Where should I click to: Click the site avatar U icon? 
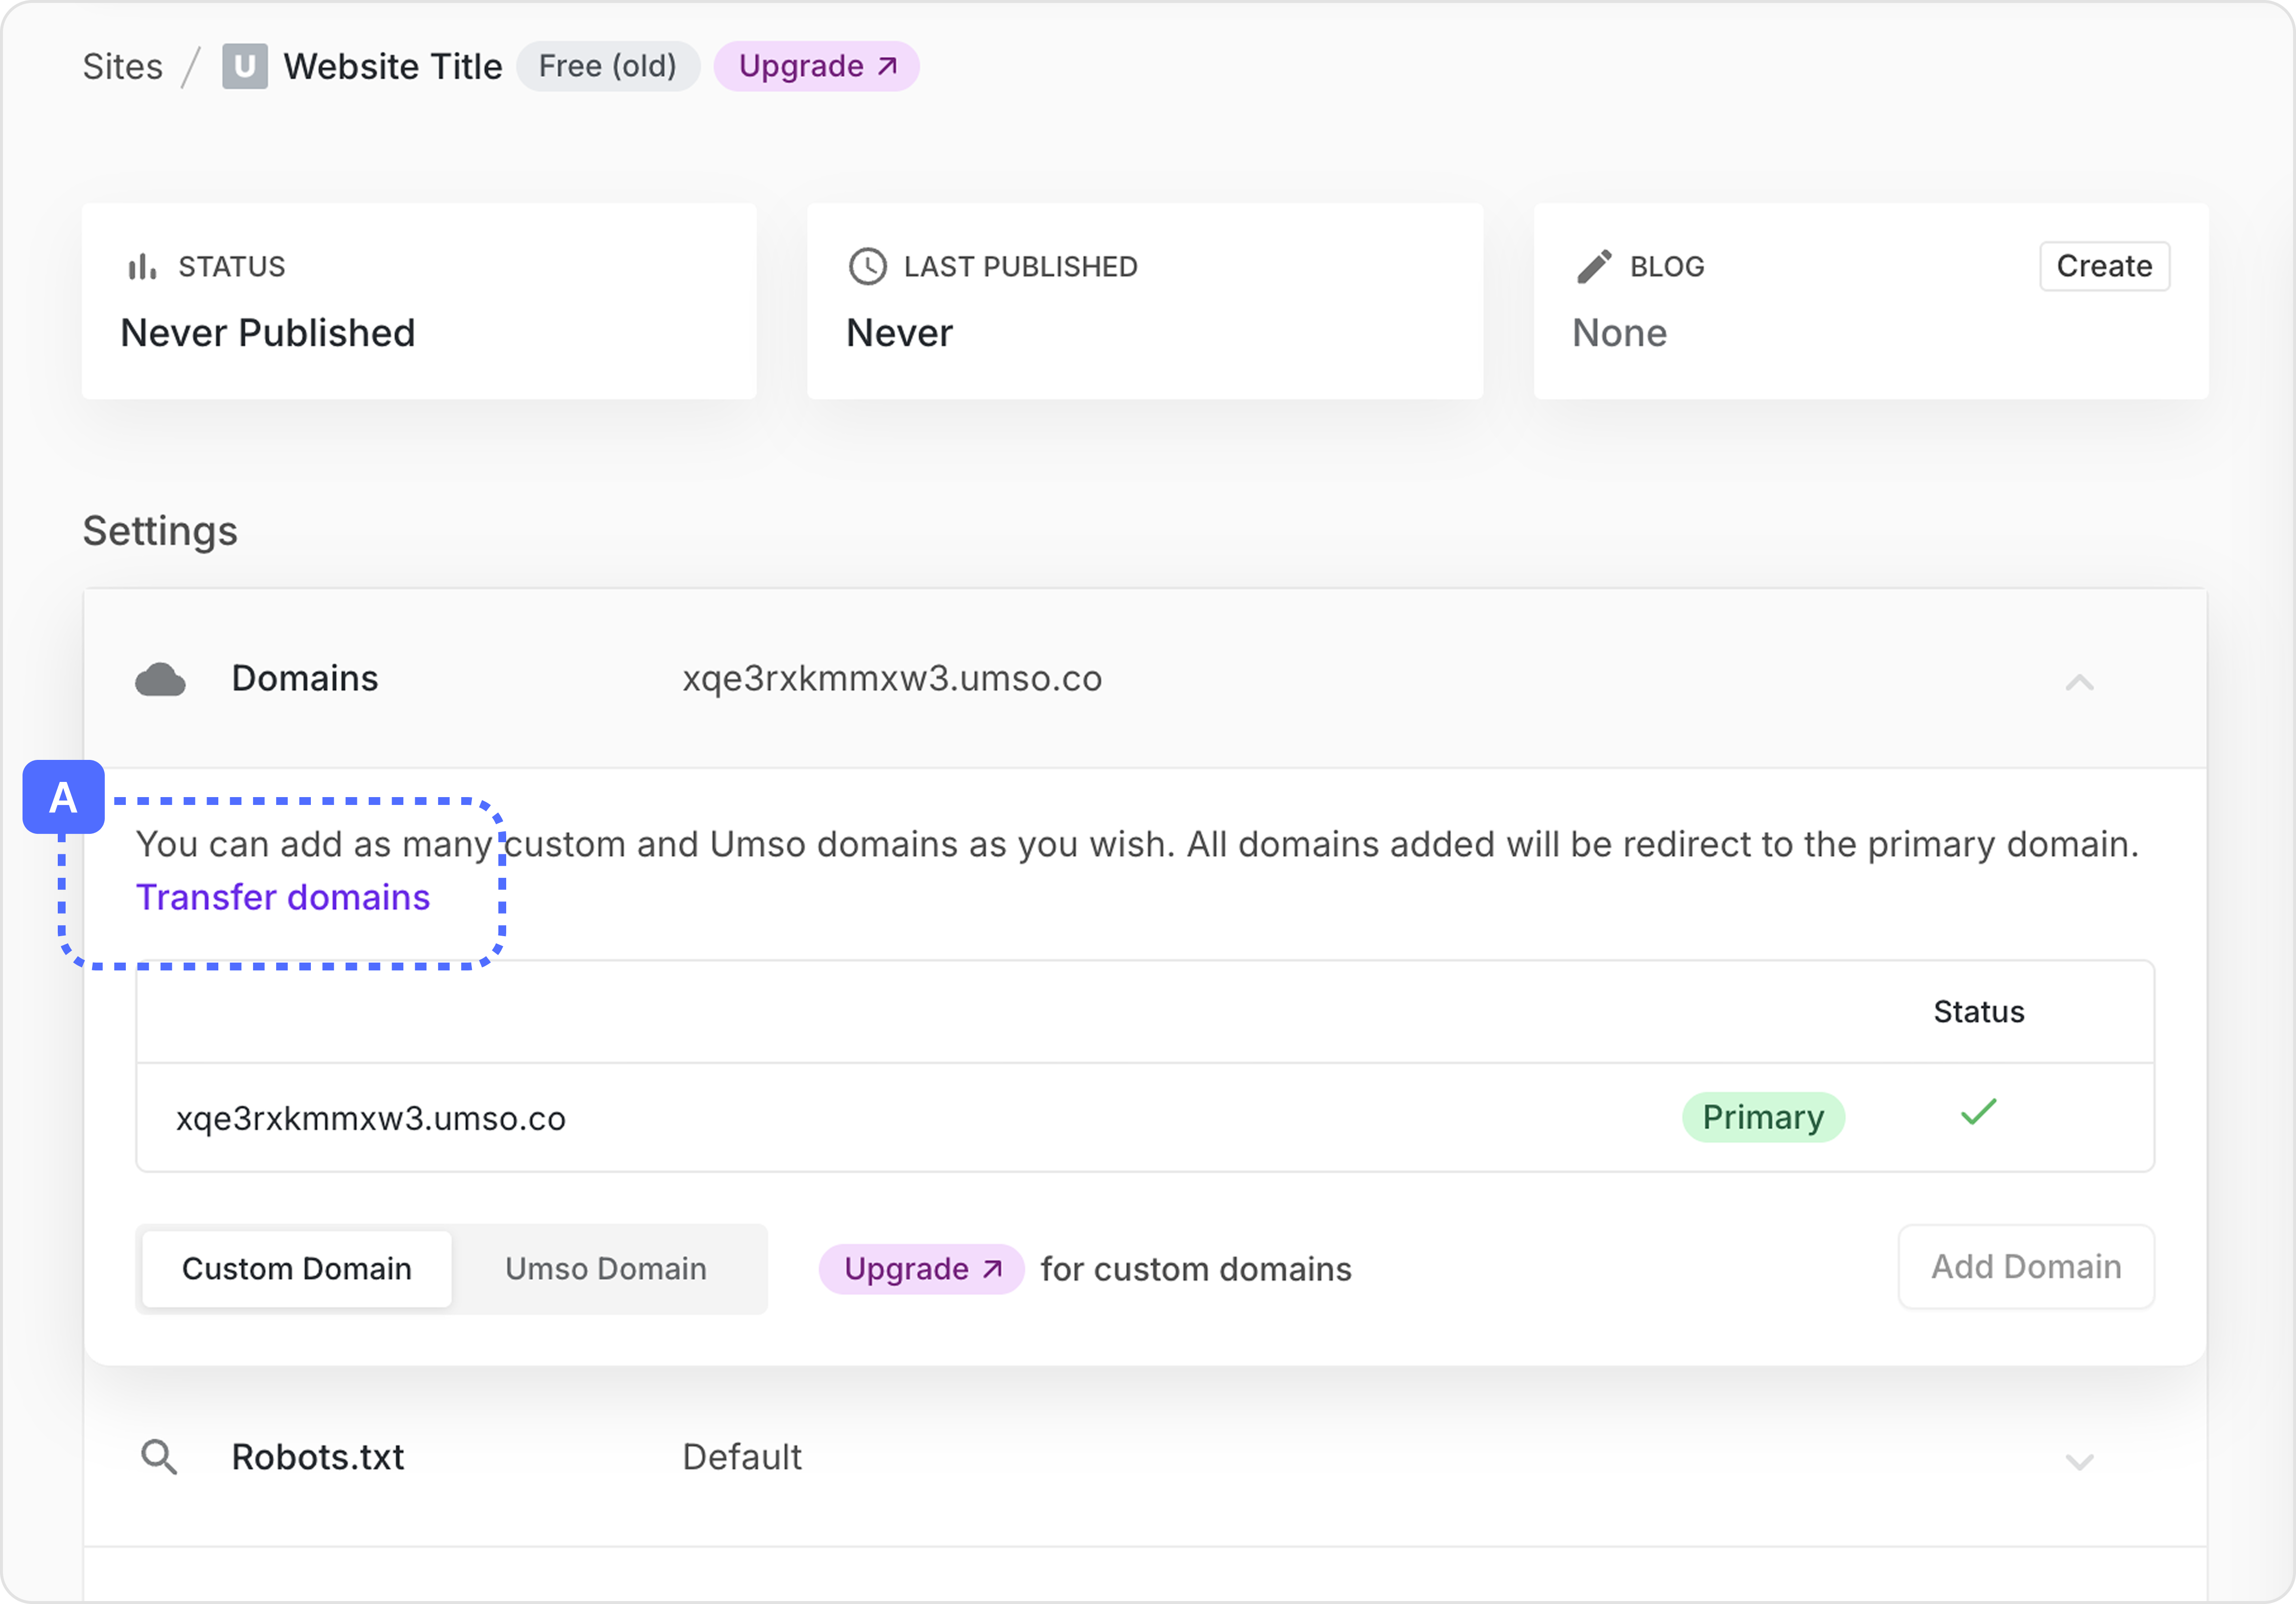(244, 67)
